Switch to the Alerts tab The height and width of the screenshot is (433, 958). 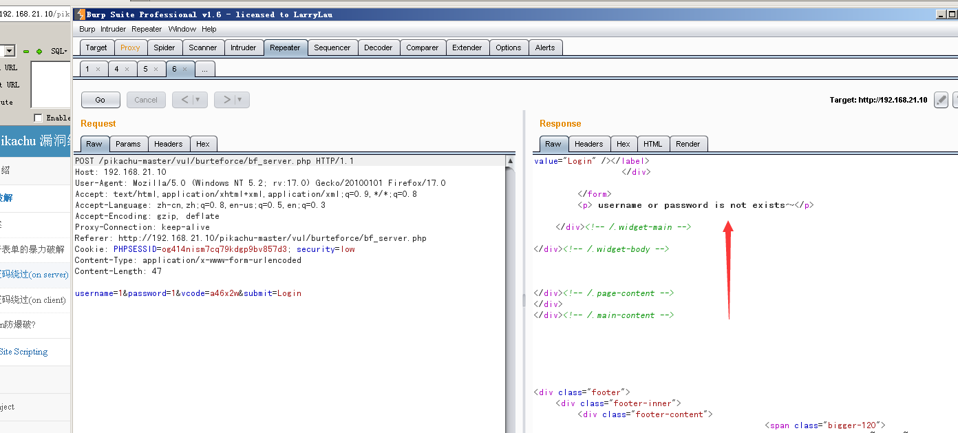[x=545, y=47]
